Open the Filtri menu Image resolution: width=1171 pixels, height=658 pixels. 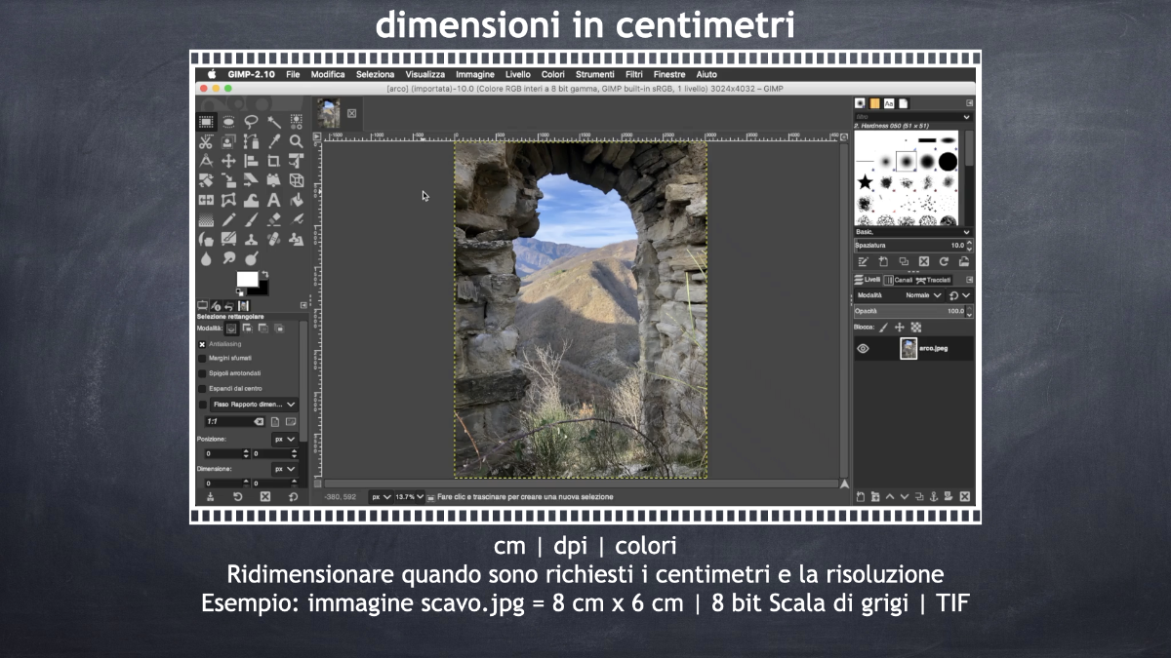pos(633,74)
